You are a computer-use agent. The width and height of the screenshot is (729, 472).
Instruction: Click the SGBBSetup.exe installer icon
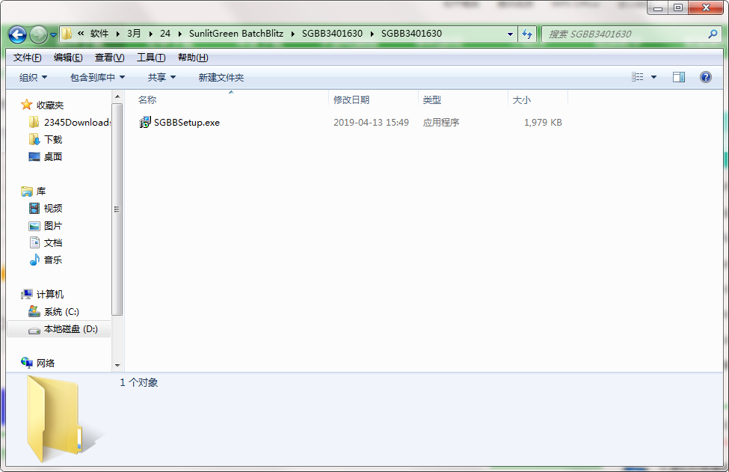(144, 123)
